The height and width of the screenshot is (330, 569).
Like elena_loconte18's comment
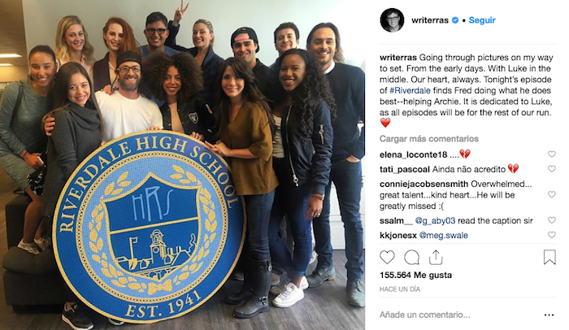pos(552,154)
